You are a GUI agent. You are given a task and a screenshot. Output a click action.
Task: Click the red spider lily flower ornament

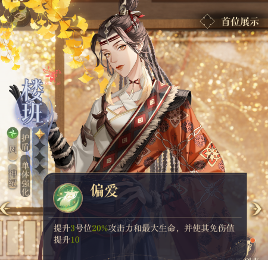click(52, 74)
